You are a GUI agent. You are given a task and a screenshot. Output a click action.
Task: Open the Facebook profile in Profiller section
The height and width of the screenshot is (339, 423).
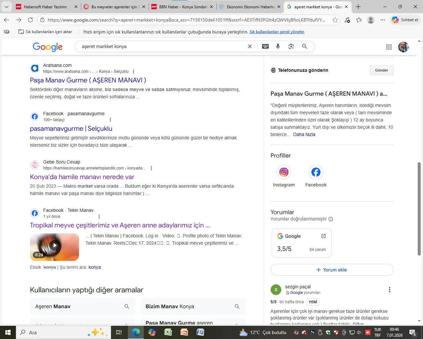click(316, 172)
